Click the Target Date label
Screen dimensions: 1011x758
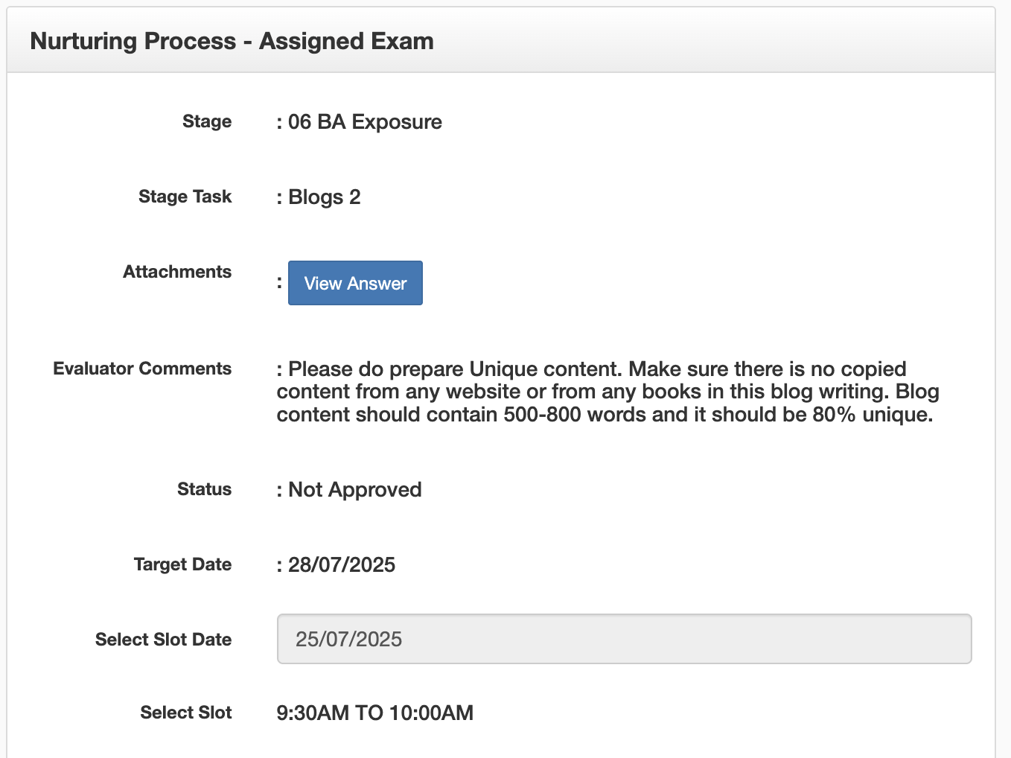pos(182,564)
